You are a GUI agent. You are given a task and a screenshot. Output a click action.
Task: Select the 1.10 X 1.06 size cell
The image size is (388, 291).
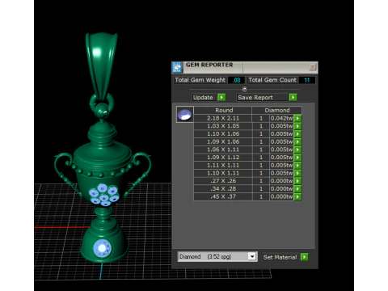223,134
